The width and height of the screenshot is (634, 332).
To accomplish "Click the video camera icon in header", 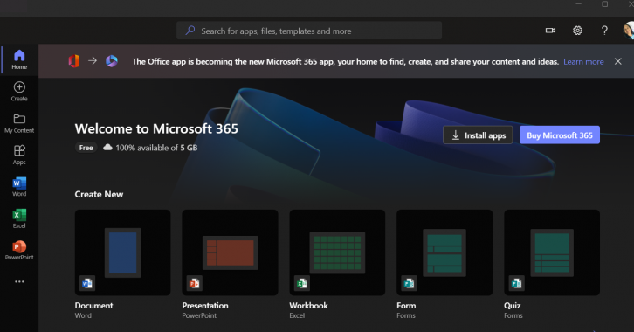I will (x=550, y=31).
